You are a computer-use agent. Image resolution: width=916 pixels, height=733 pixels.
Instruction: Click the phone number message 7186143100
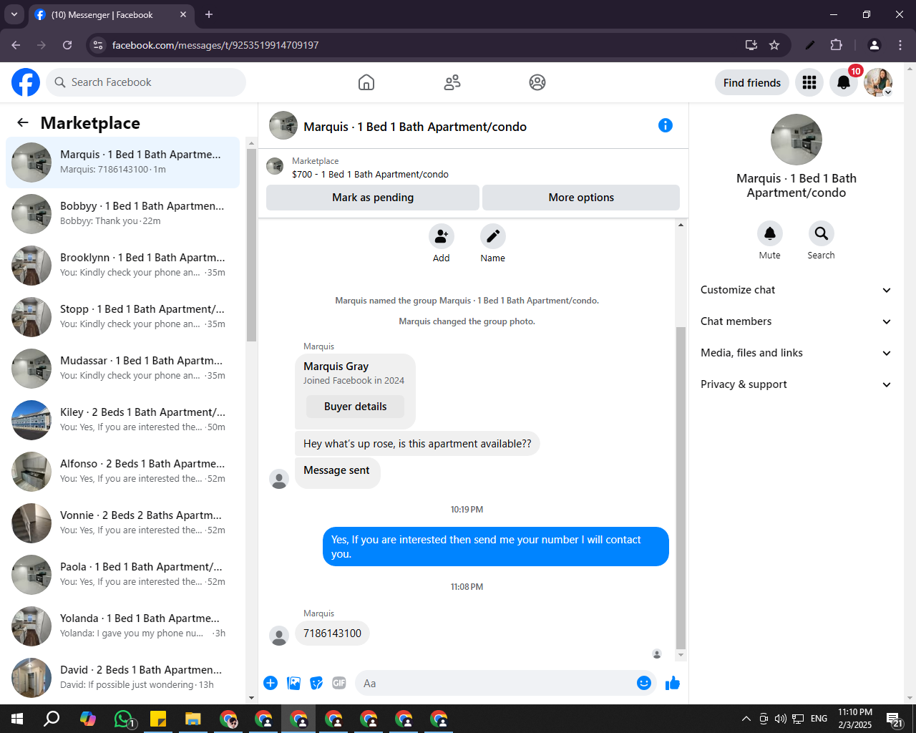tap(332, 634)
